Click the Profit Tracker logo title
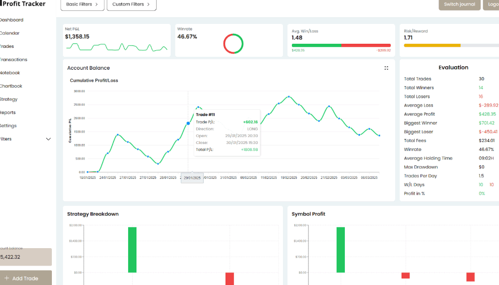499x285 pixels. point(23,4)
